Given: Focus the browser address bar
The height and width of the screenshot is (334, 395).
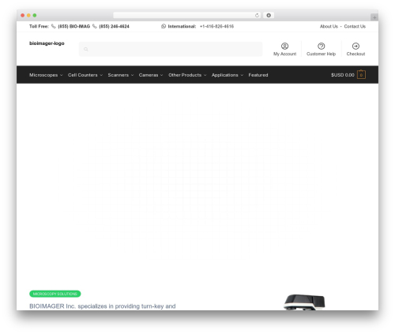Looking at the screenshot, I should tap(186, 16).
